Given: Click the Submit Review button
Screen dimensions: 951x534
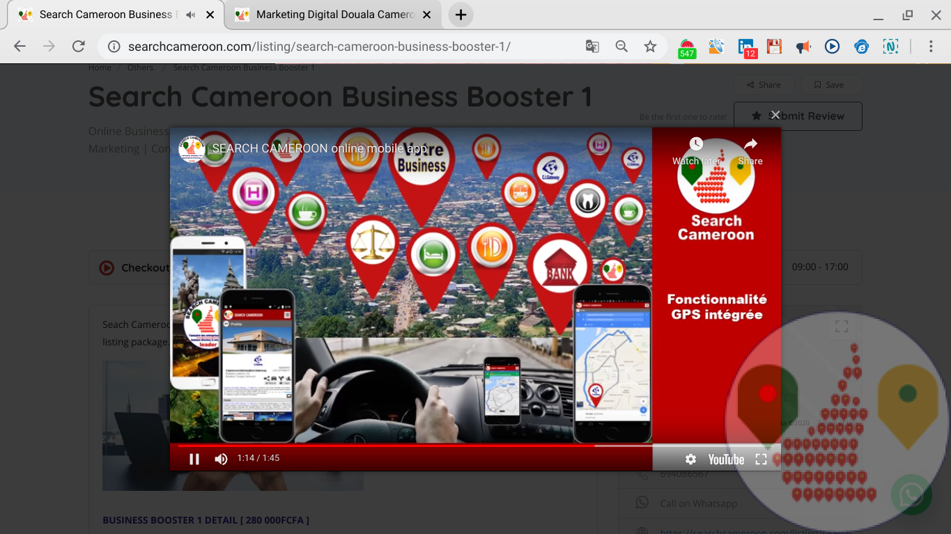Looking at the screenshot, I should (798, 116).
